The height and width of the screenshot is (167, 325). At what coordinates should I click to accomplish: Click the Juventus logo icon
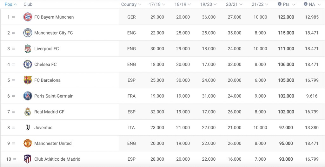click(28, 128)
